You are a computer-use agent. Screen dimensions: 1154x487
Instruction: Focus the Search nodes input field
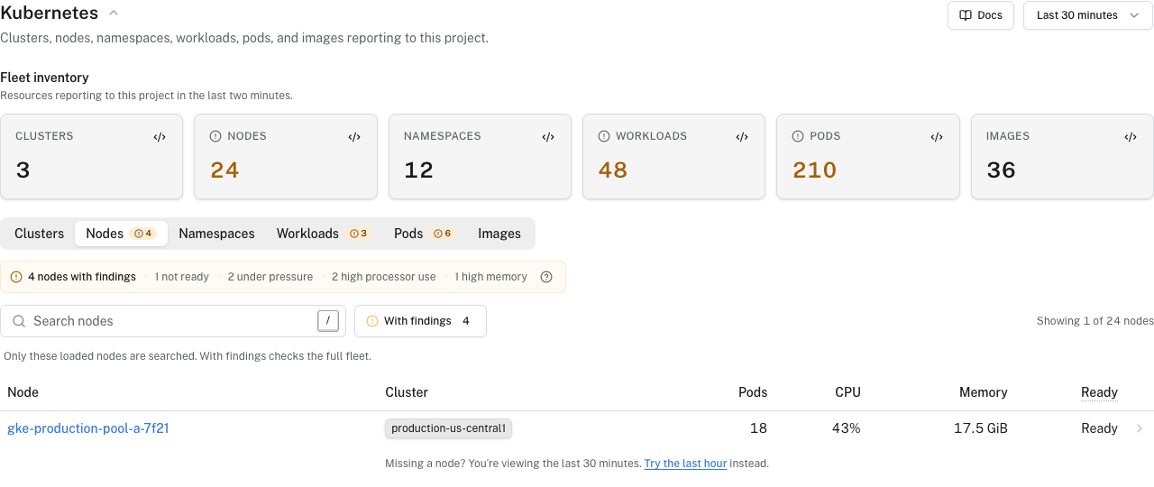click(173, 321)
